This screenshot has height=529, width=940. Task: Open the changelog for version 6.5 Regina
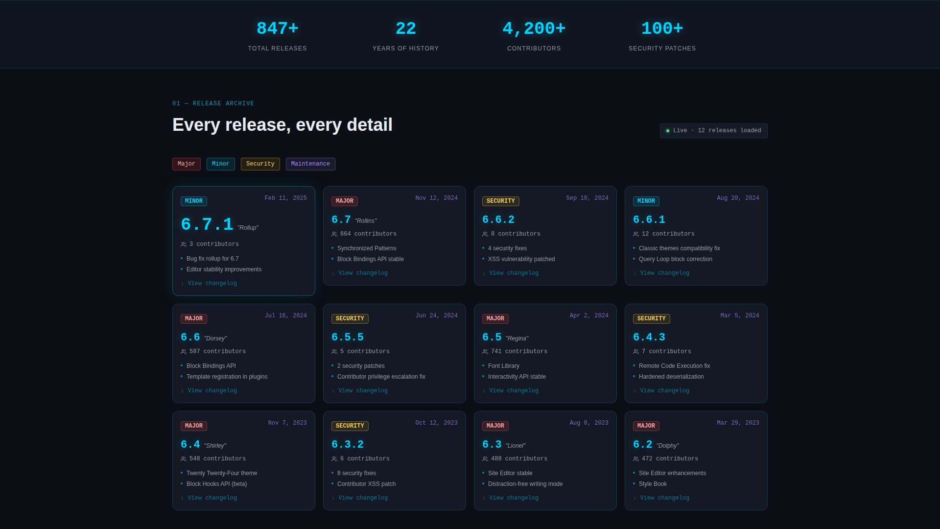pyautogui.click(x=514, y=390)
